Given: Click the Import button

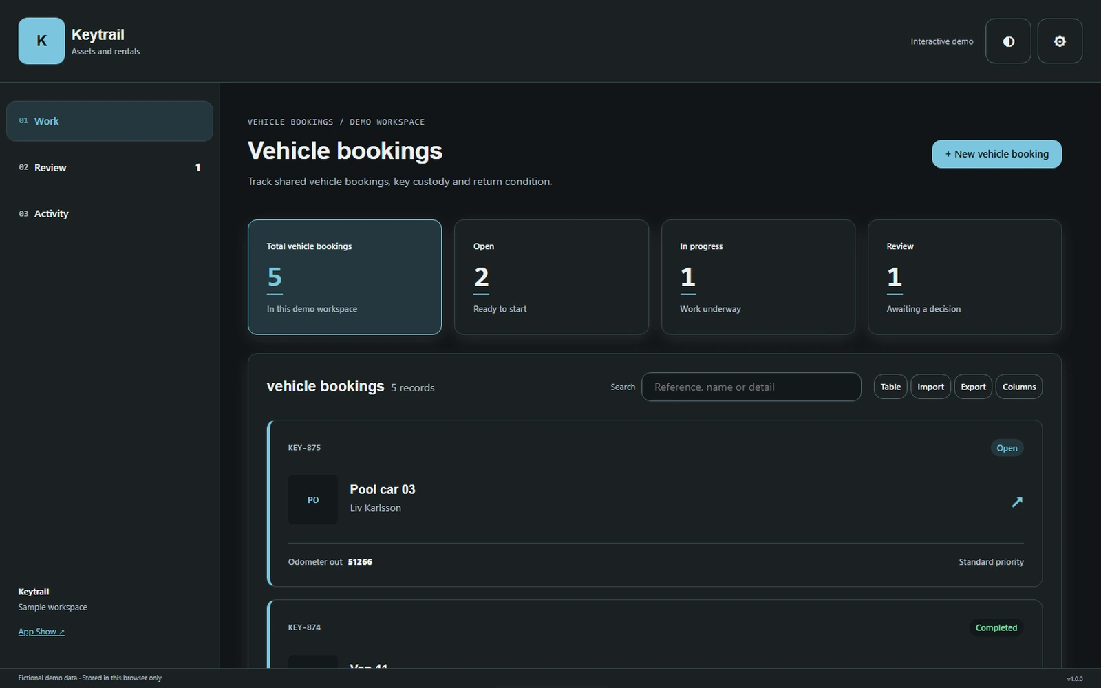Looking at the screenshot, I should [x=930, y=387].
